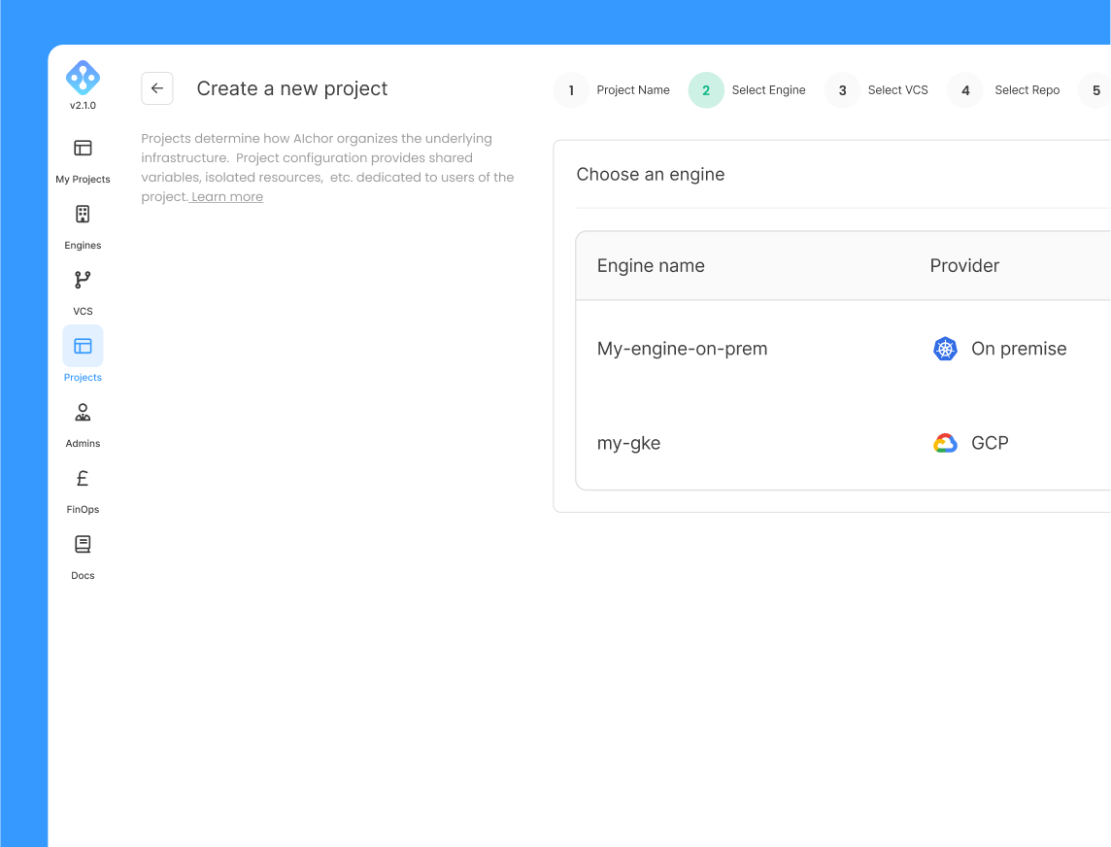Click the v2.1.0 version label

[83, 106]
